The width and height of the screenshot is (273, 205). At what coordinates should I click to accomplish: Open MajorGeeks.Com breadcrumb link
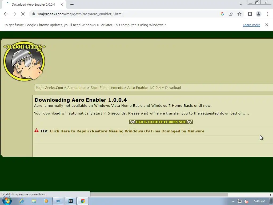coord(49,88)
